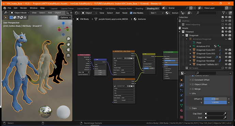The image size is (235, 126).
Task: Exclude the Heads collection via its checkbox
Action: [x=223, y=28]
